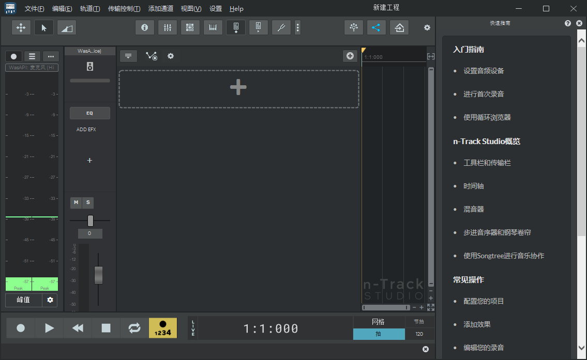Image resolution: width=587 pixels, height=360 pixels.
Task: Open the blue Songtree sharing icon
Action: tap(376, 27)
